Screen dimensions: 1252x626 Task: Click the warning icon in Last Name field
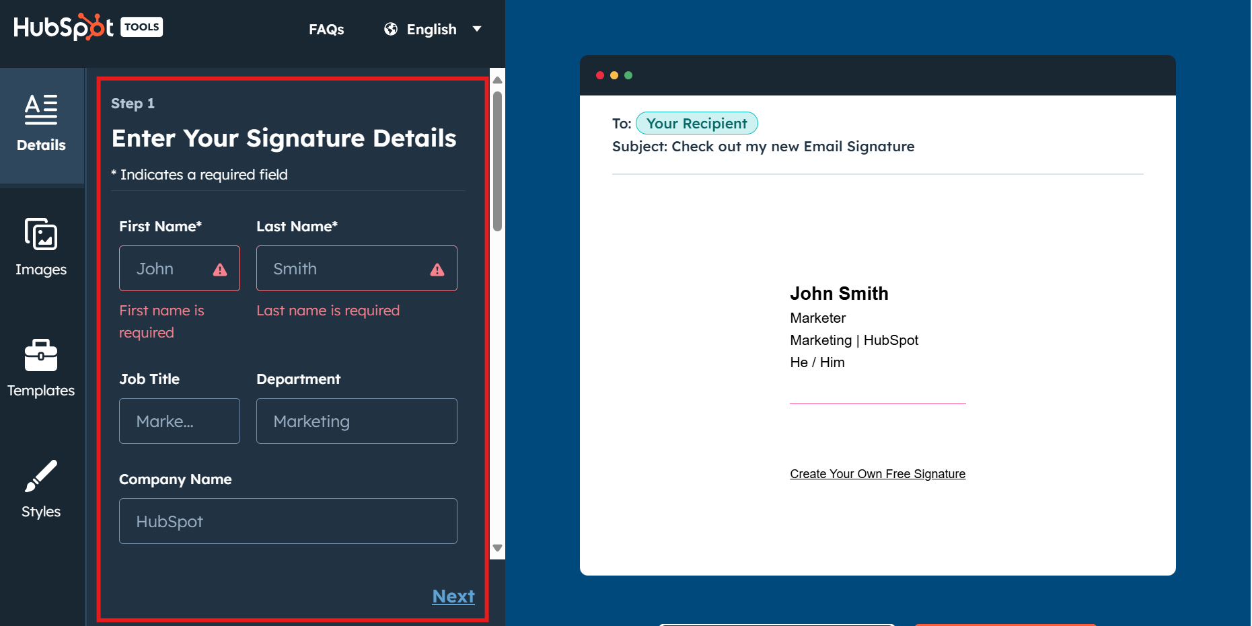click(437, 270)
